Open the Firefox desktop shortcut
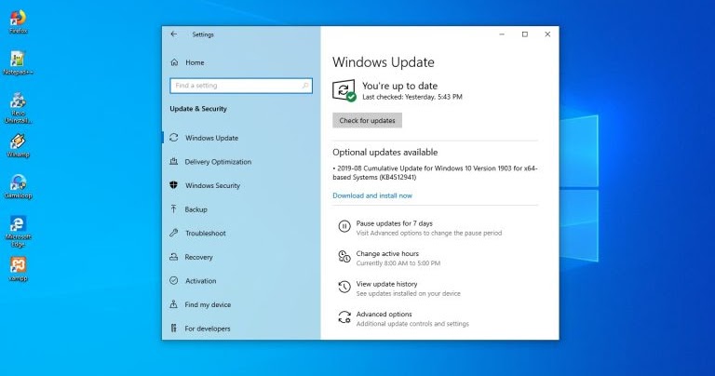 pyautogui.click(x=19, y=22)
